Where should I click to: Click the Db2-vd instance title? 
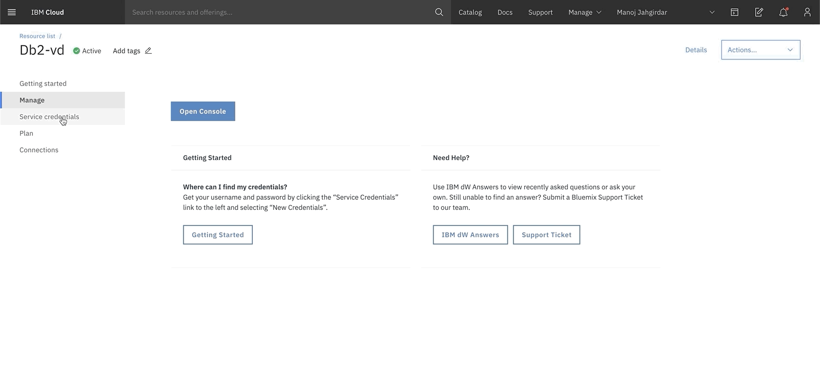coord(42,50)
